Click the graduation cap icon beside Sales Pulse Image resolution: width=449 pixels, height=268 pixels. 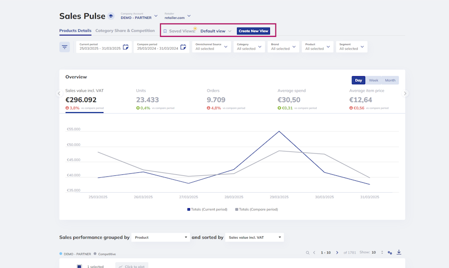111,16
